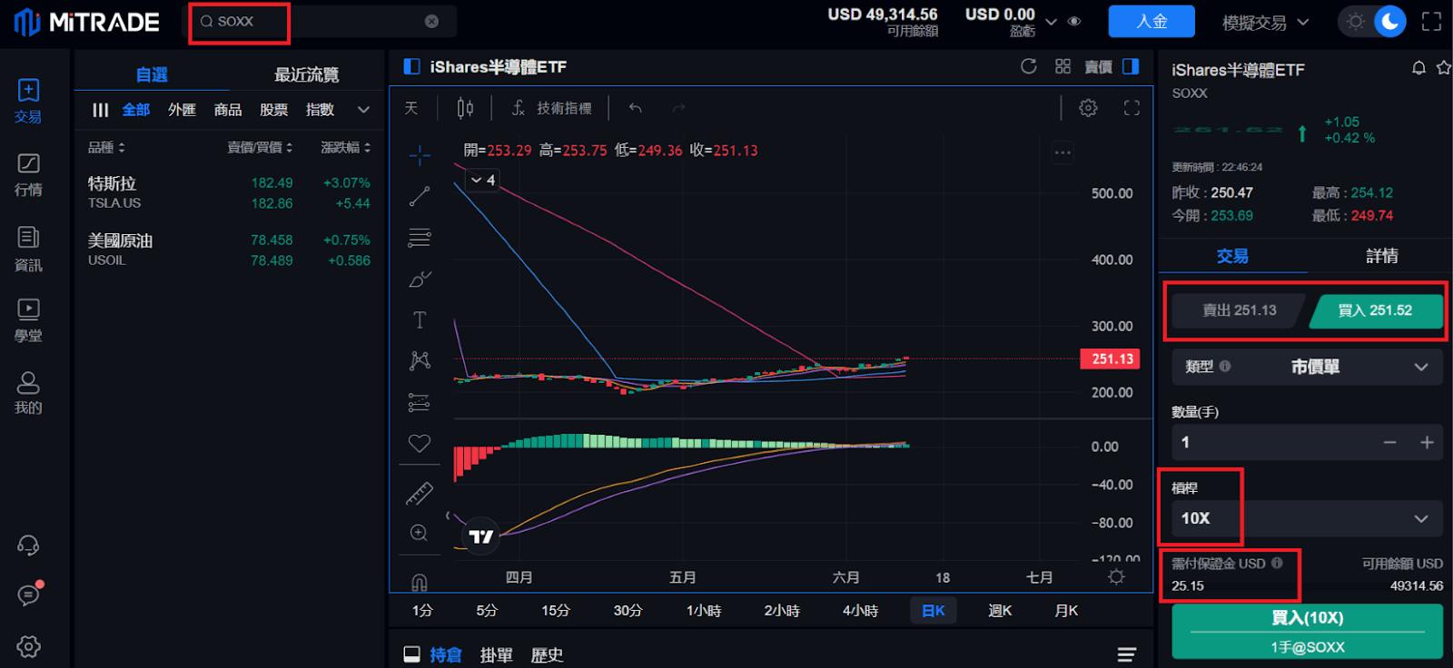Open the 市價單 order type dropdown
1453x668 pixels.
(1420, 367)
